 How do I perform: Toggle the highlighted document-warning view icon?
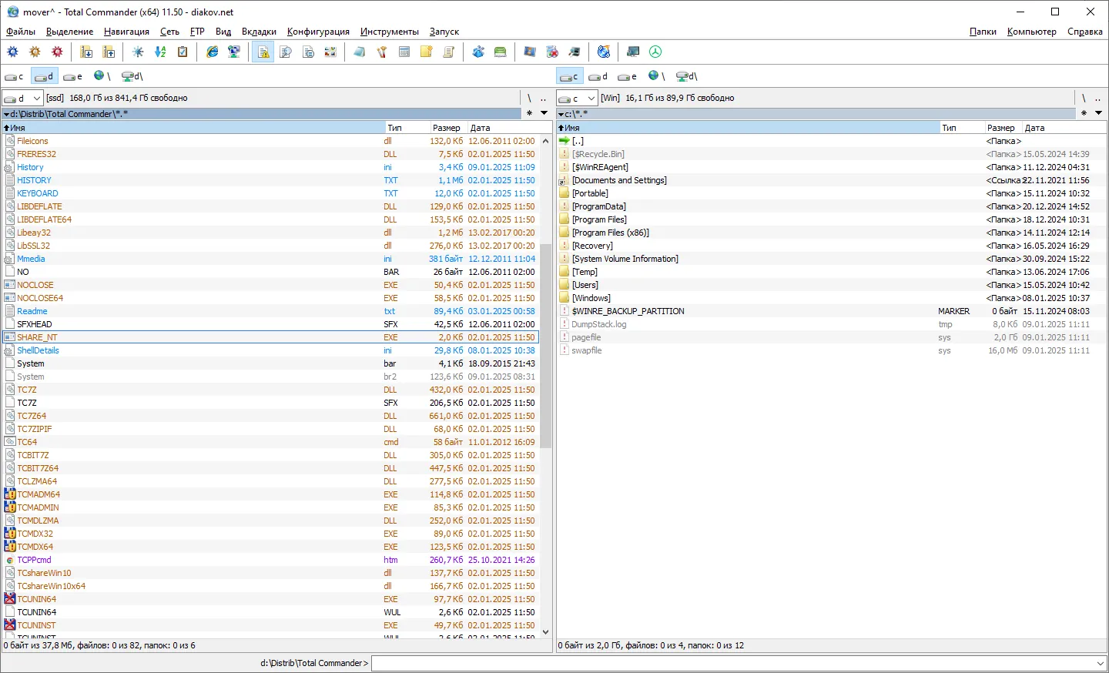coord(263,52)
